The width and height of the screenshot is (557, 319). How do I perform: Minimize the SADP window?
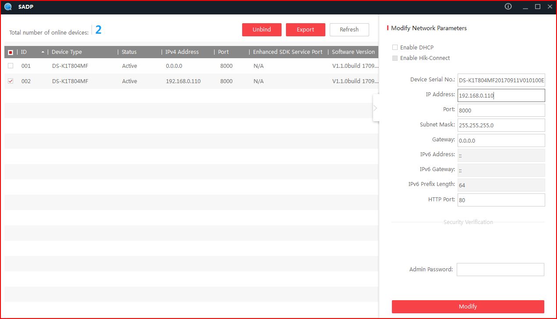pyautogui.click(x=525, y=7)
